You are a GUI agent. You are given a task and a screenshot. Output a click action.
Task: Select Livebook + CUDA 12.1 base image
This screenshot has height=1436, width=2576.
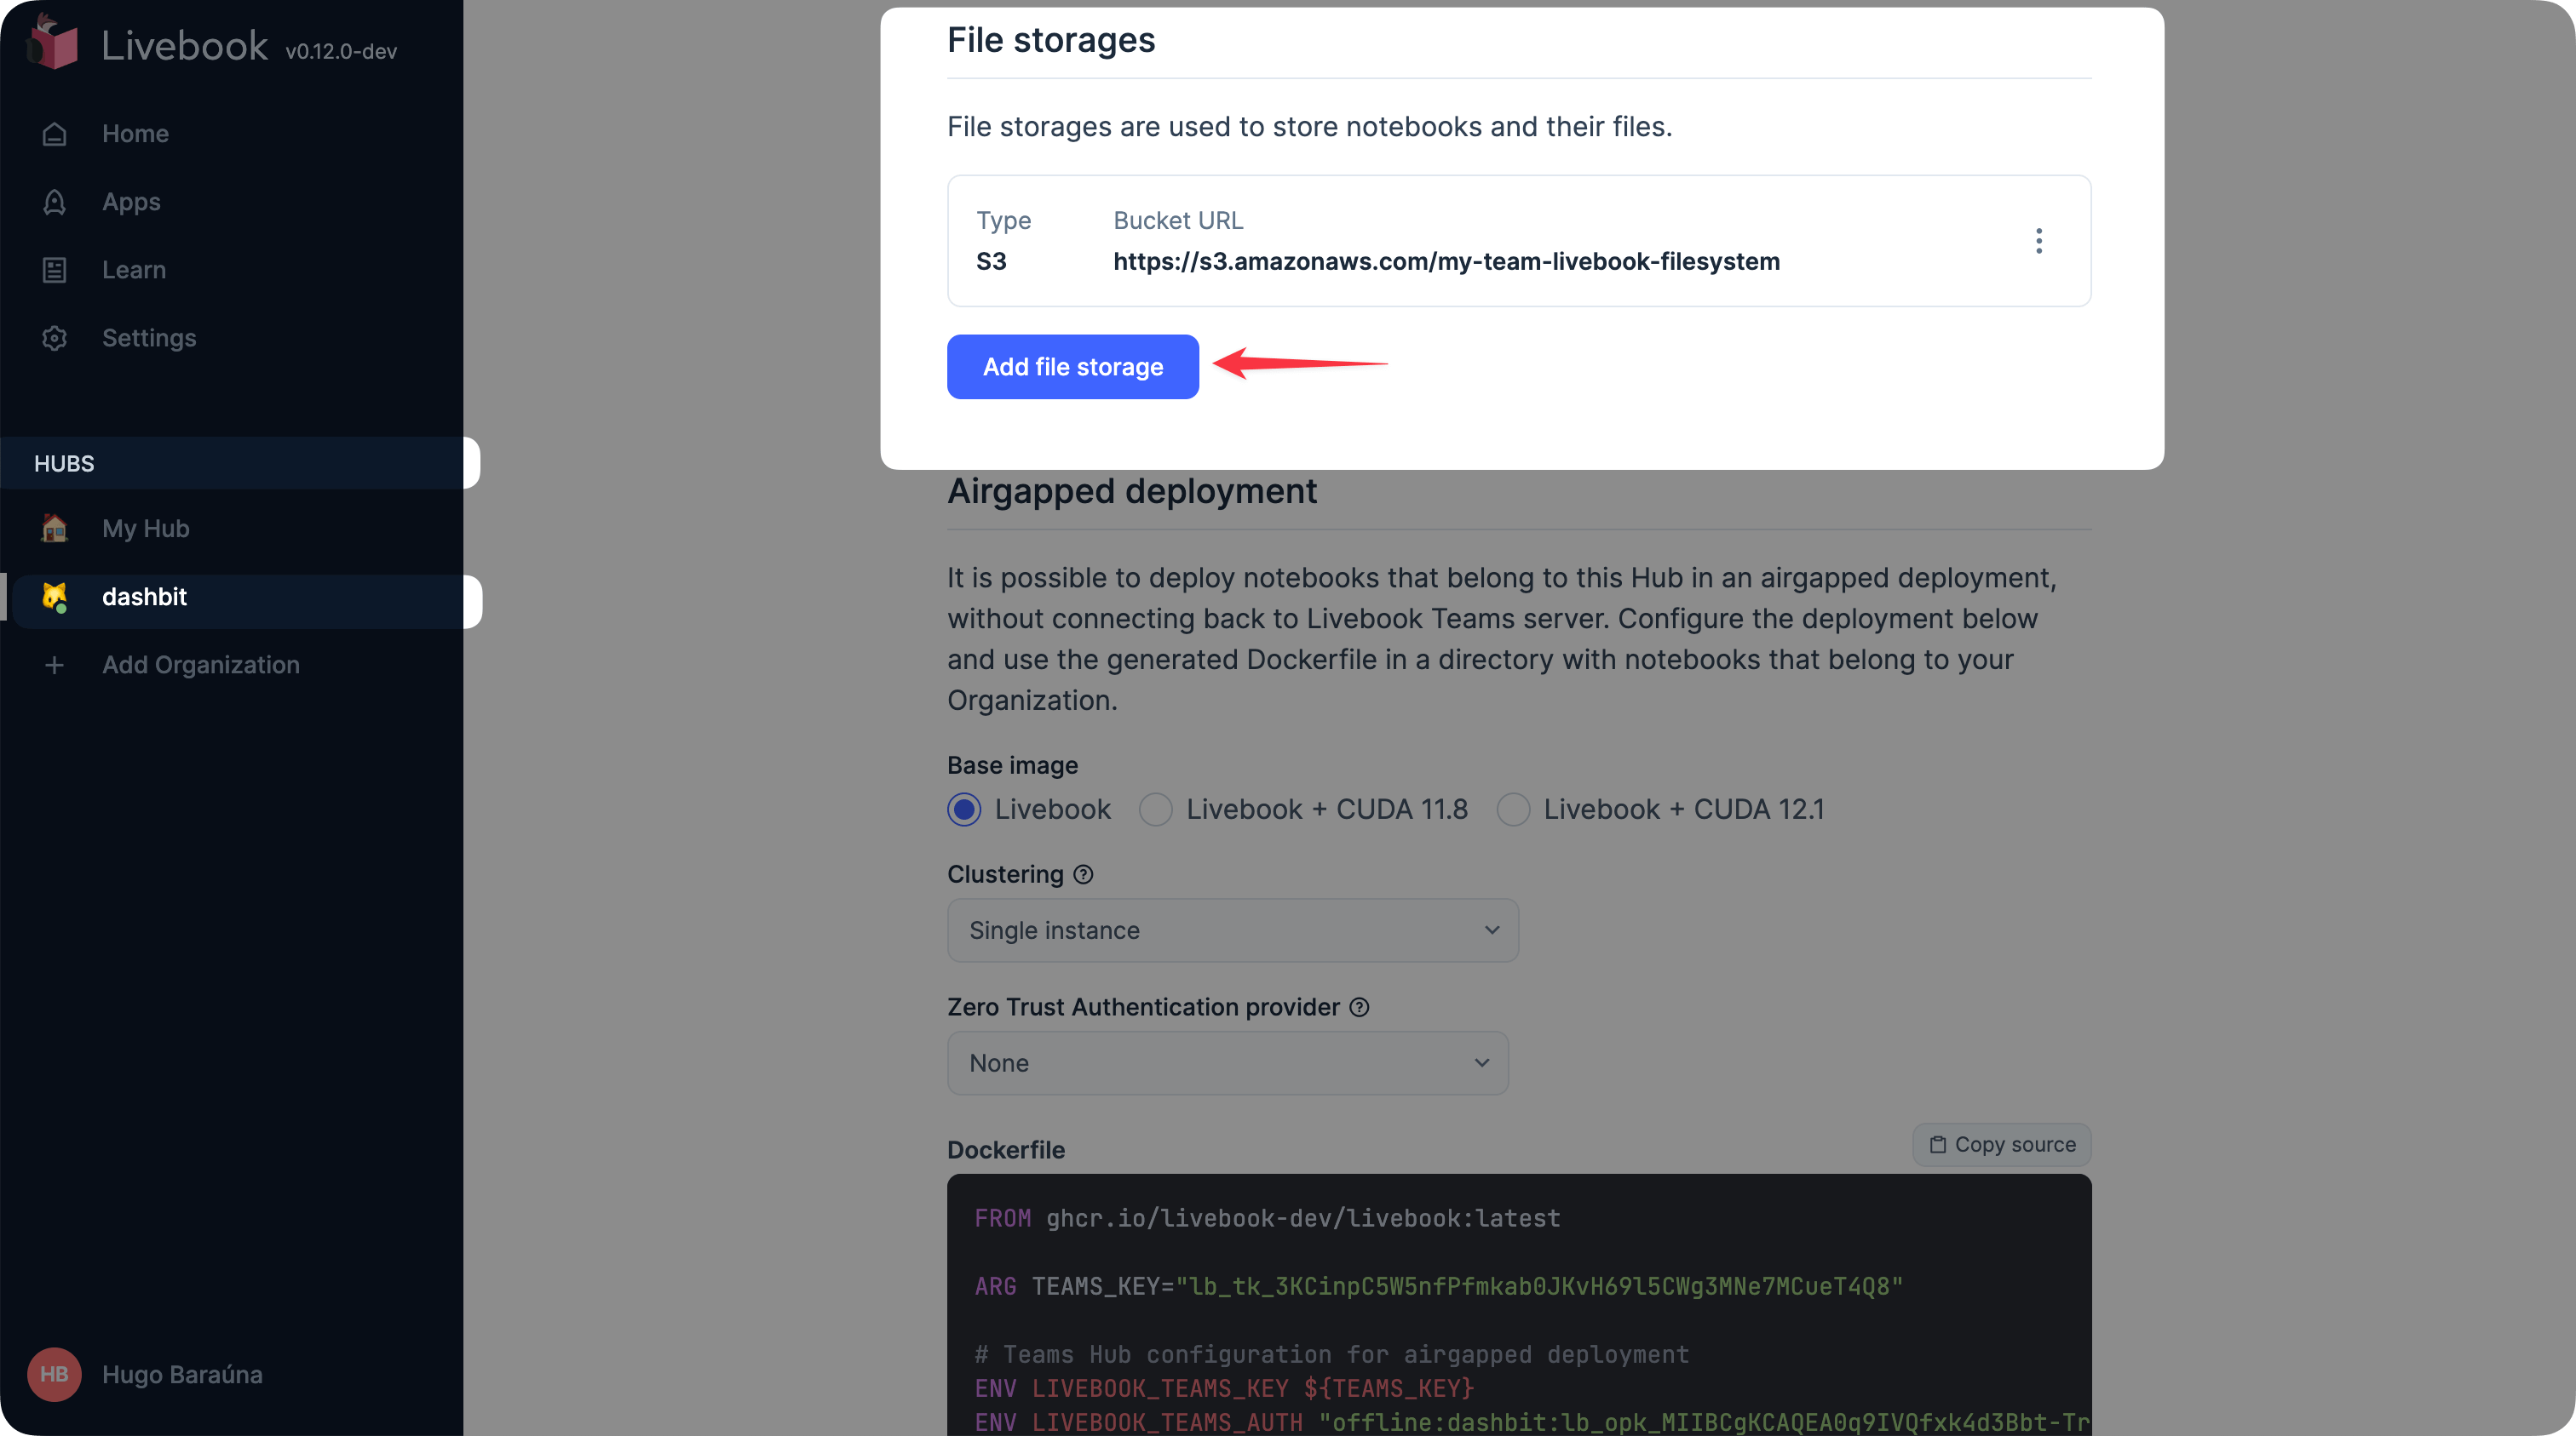point(1513,810)
